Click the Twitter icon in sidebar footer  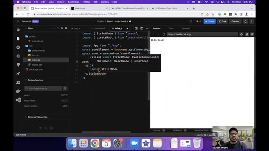[40, 128]
